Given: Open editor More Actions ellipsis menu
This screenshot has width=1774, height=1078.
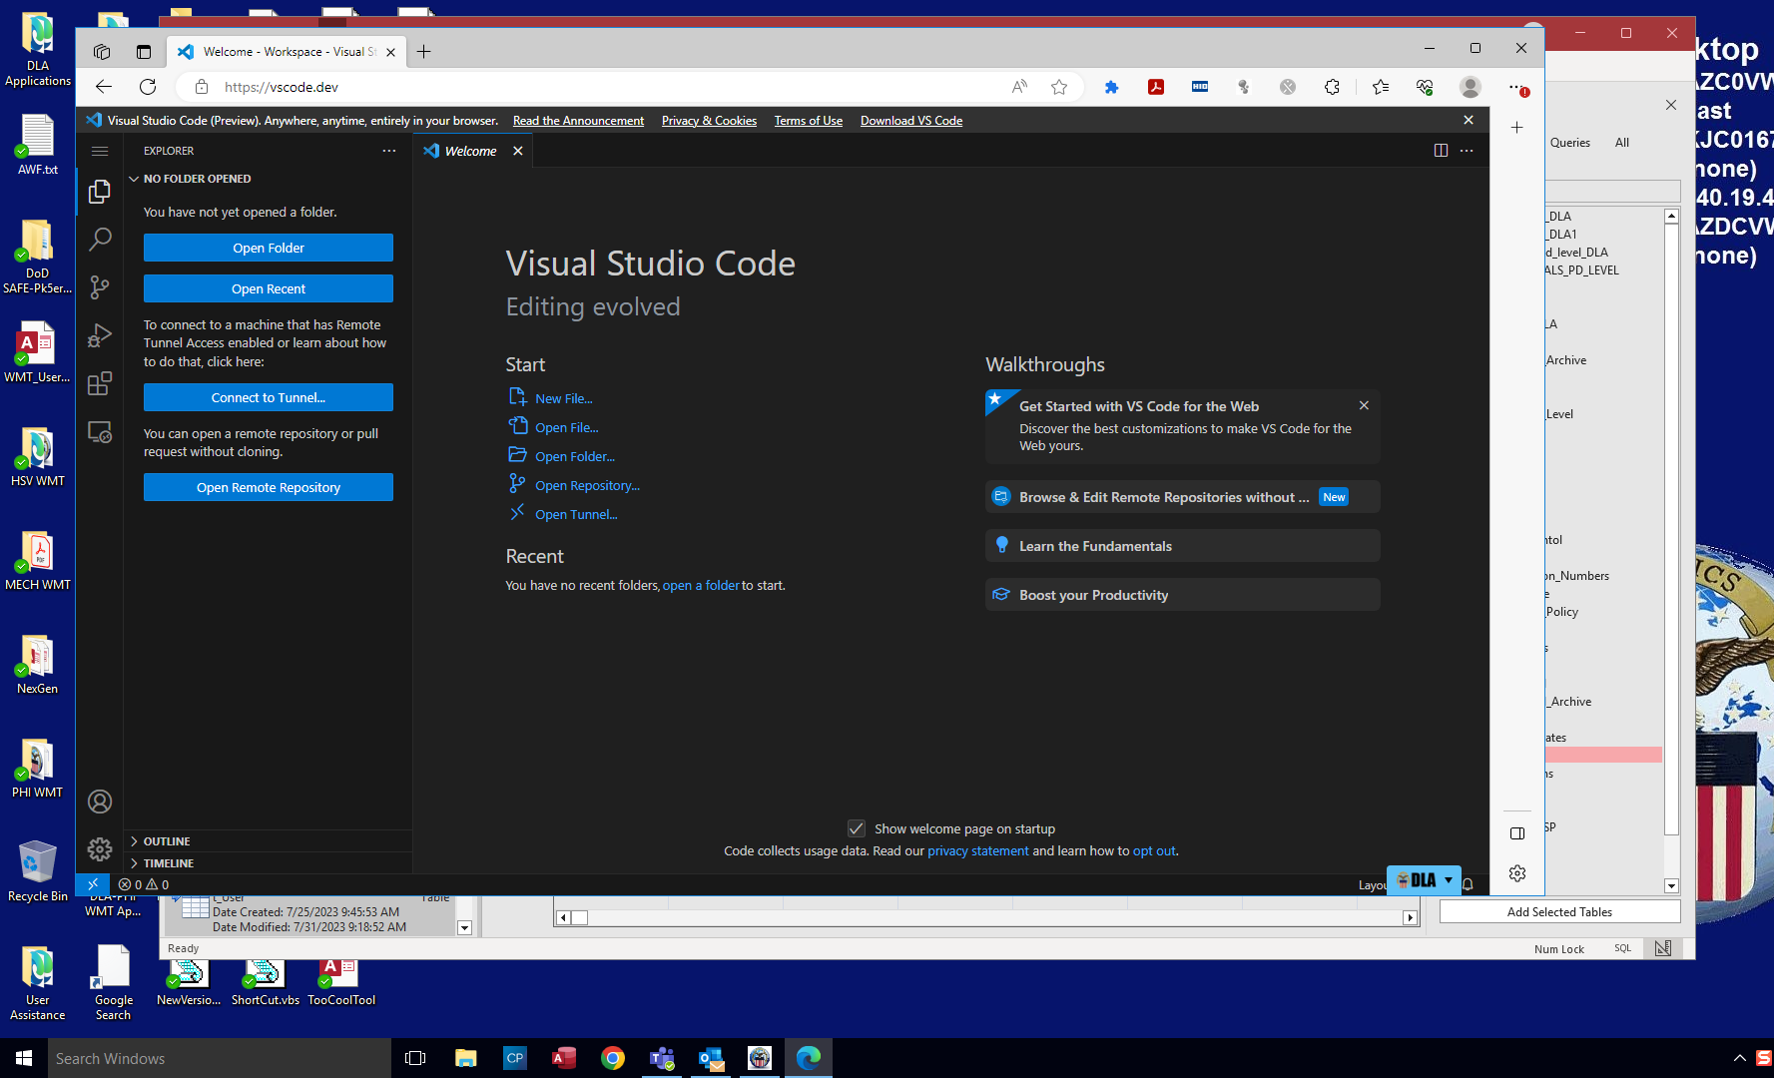Looking at the screenshot, I should tap(1467, 151).
